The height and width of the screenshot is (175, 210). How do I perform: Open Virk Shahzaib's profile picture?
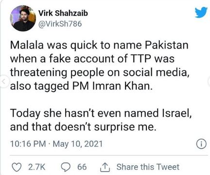pos(23,18)
